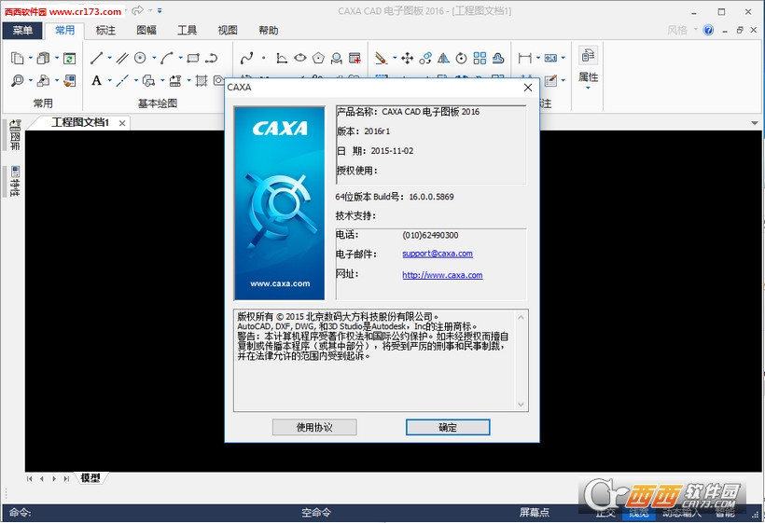Image resolution: width=765 pixels, height=523 pixels.
Task: Select the linear Dimension tool
Action: (525, 58)
